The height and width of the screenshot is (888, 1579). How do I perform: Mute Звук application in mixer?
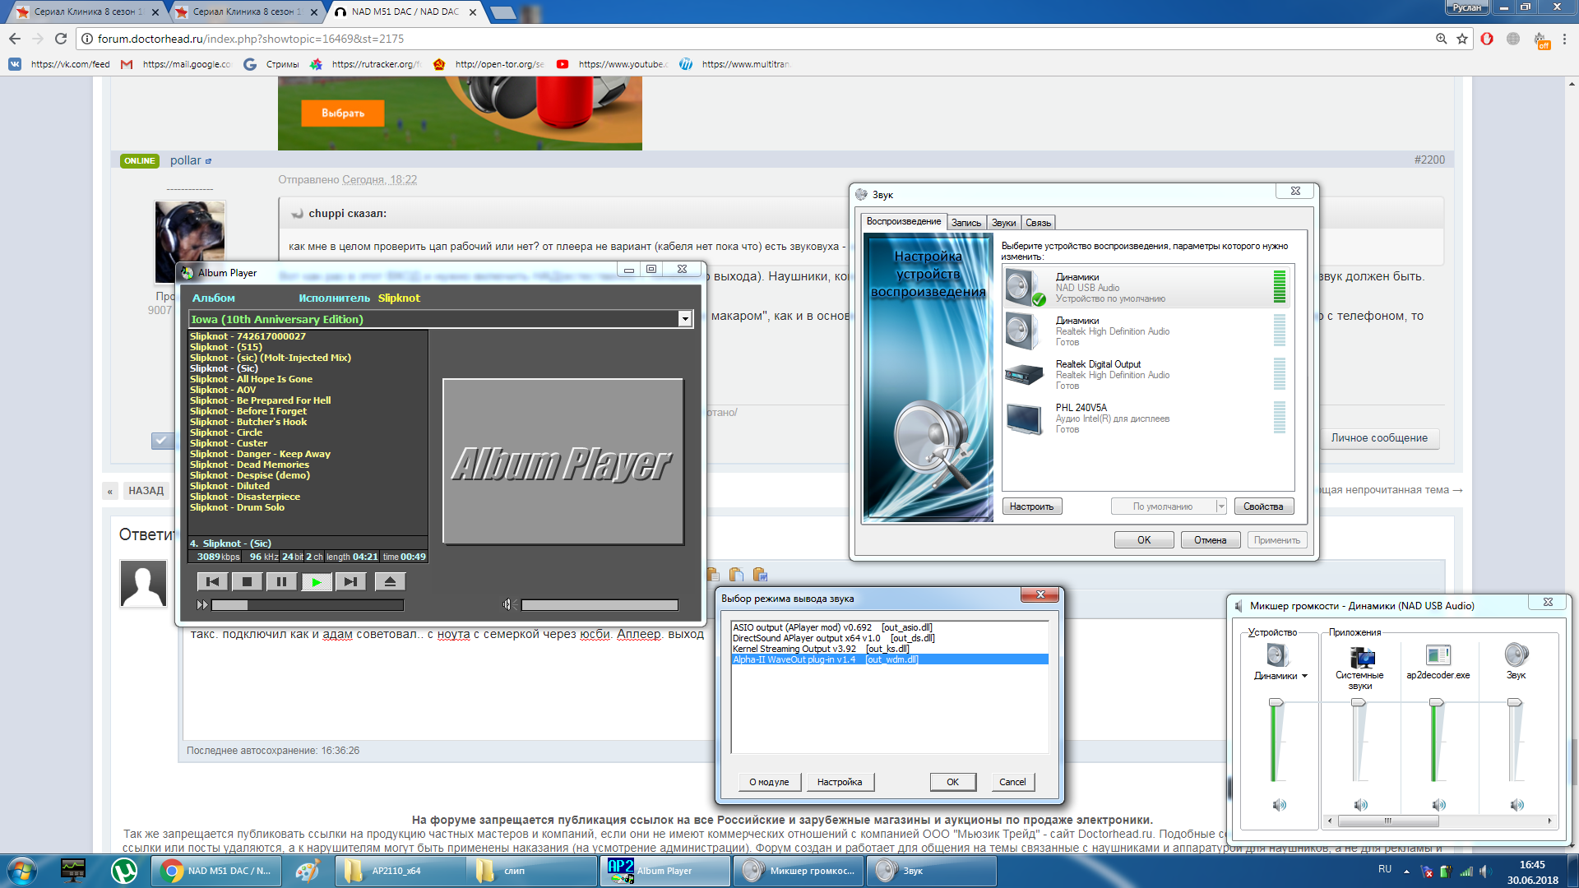click(1516, 805)
